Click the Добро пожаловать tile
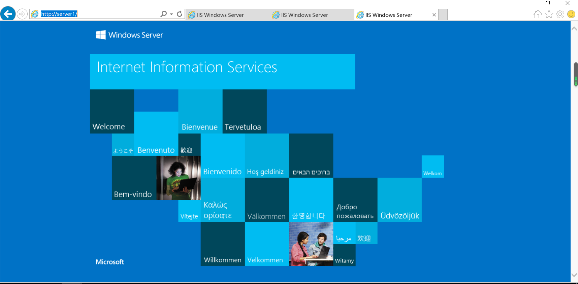Screen dimensions: 578x284 pos(355,200)
